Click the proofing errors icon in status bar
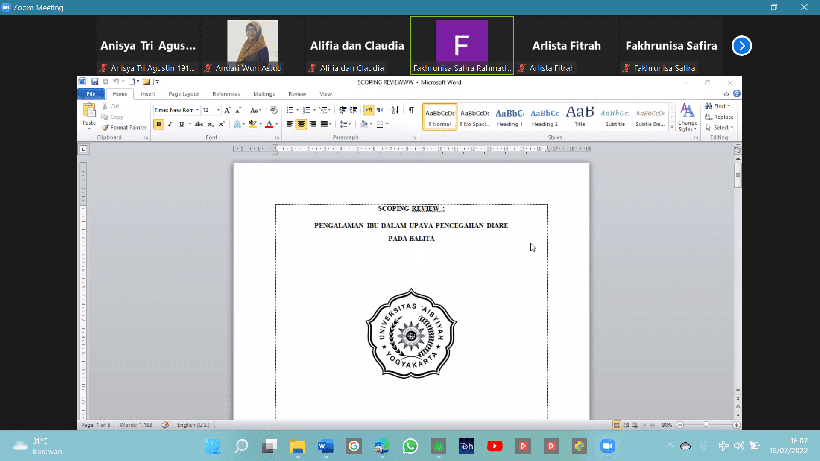Screen dimensions: 820x461 165,425
